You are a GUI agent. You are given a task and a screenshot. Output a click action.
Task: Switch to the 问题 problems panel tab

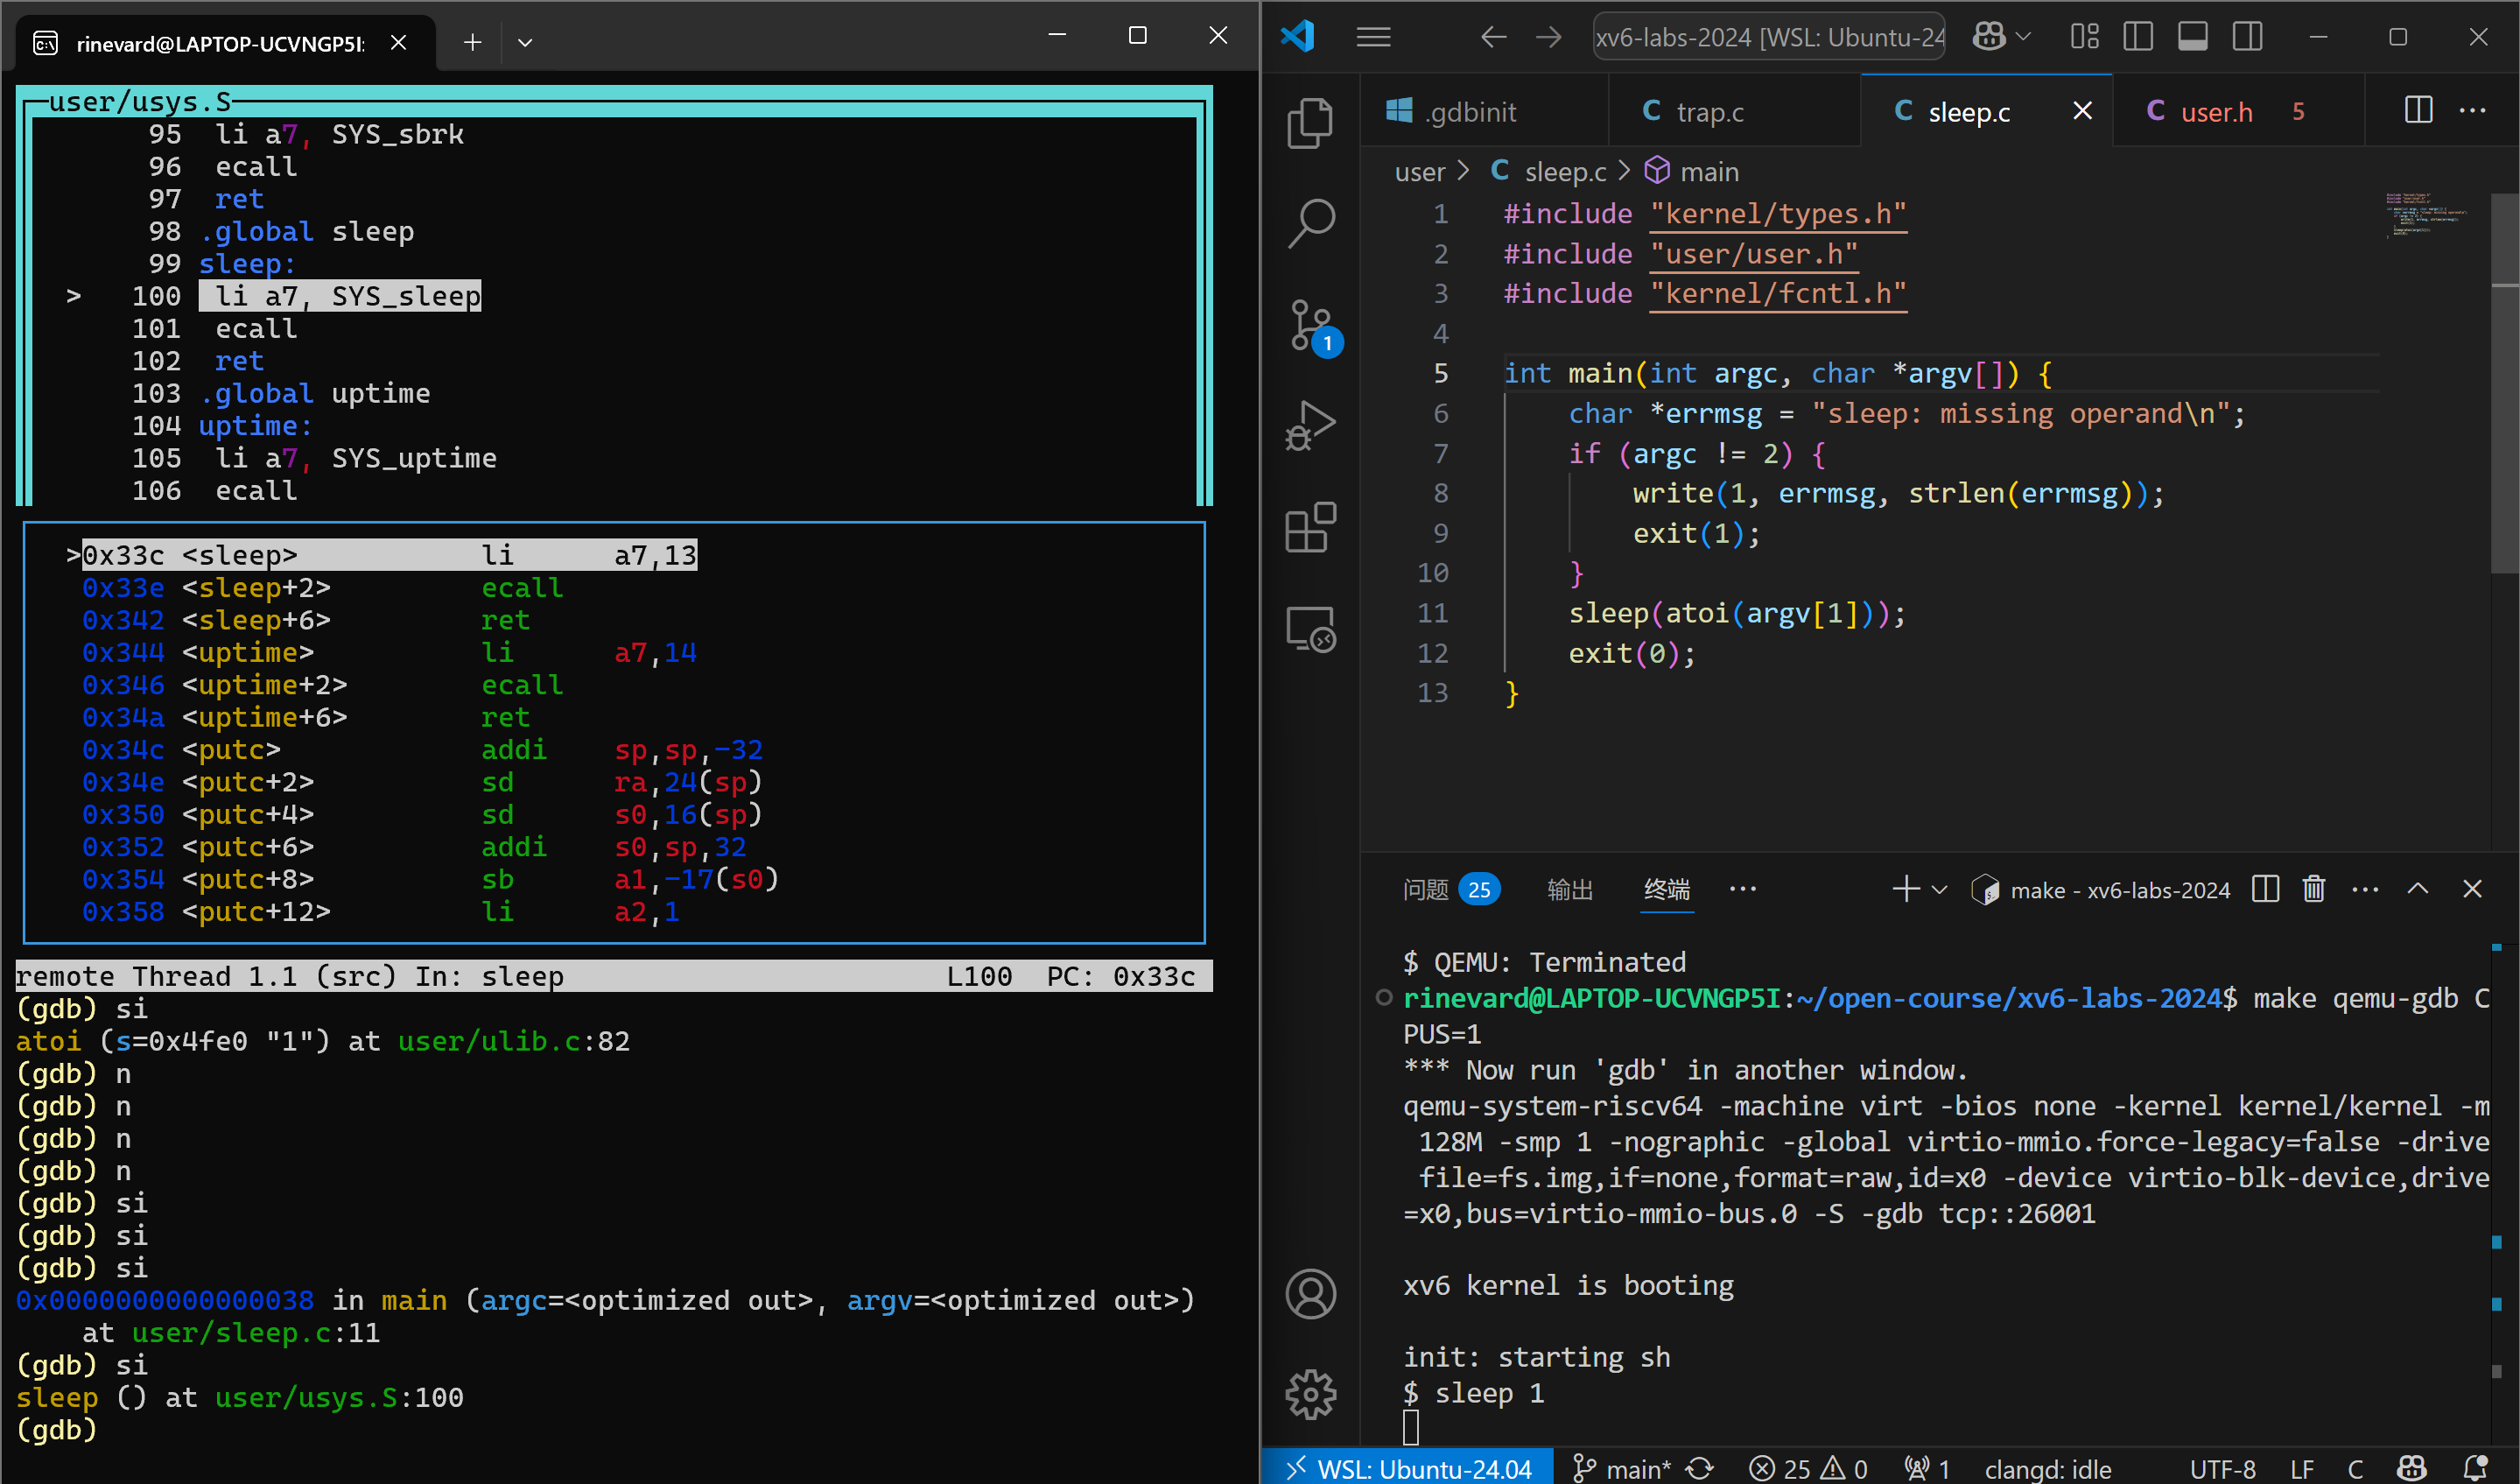pos(1425,889)
